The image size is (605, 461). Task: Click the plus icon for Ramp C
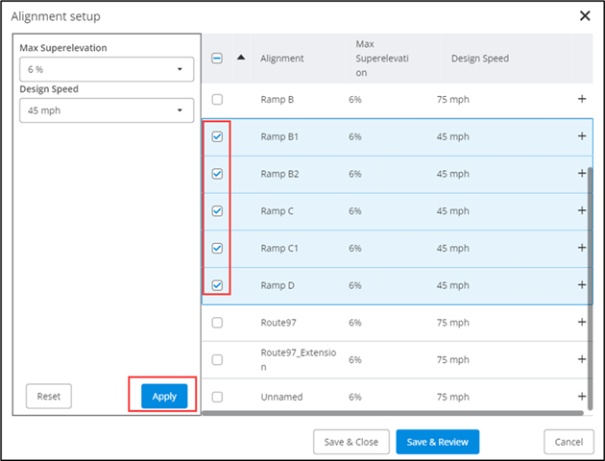581,210
